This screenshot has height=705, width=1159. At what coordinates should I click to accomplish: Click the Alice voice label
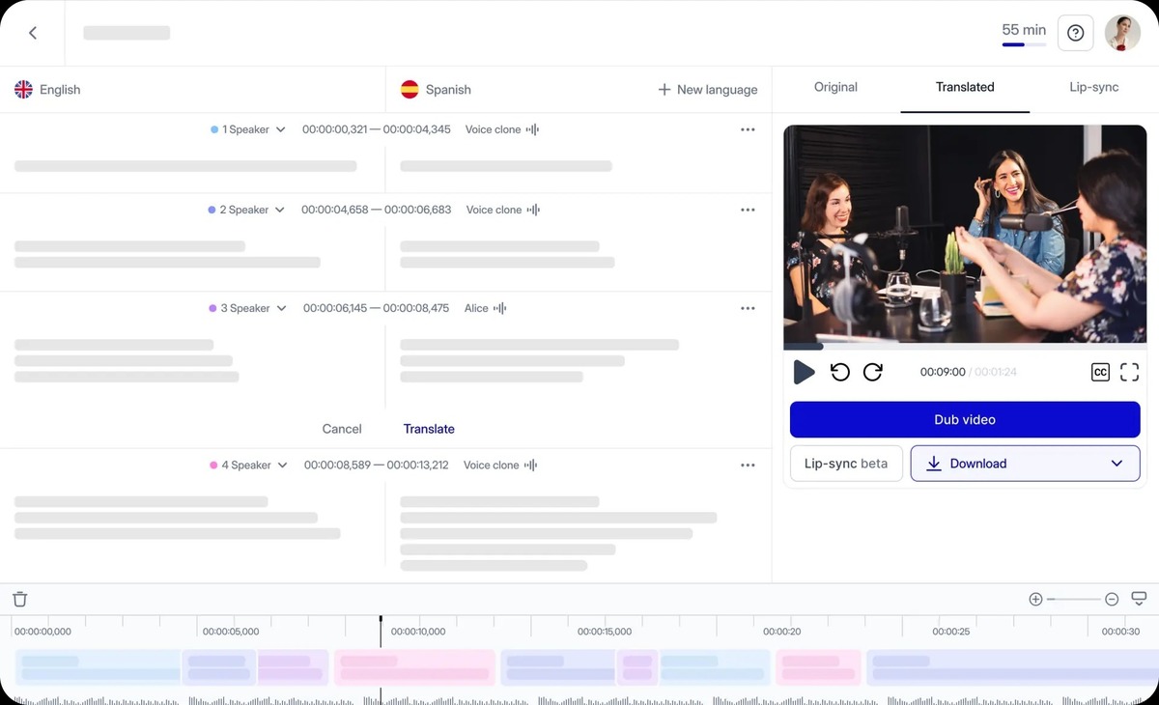[x=476, y=308]
